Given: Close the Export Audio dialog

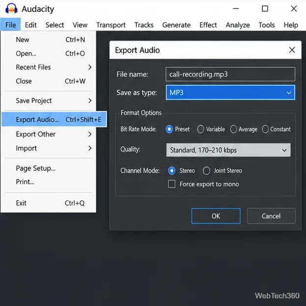Looking at the screenshot, I should (x=292, y=50).
